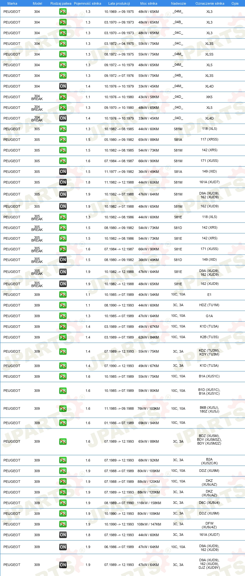The width and height of the screenshot is (245, 576).
Task: Click the 59kW / 80KM power cell
Action: pyautogui.click(x=149, y=391)
